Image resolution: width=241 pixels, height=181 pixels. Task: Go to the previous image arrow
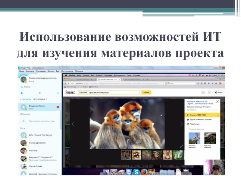(73, 124)
